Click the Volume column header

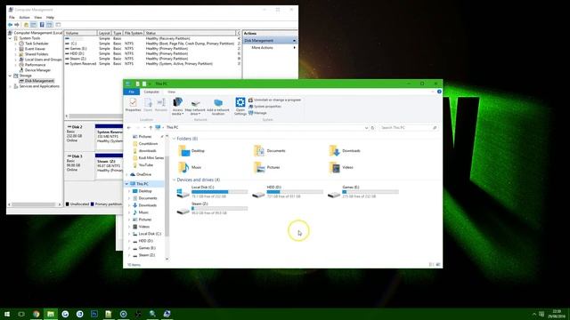81,33
